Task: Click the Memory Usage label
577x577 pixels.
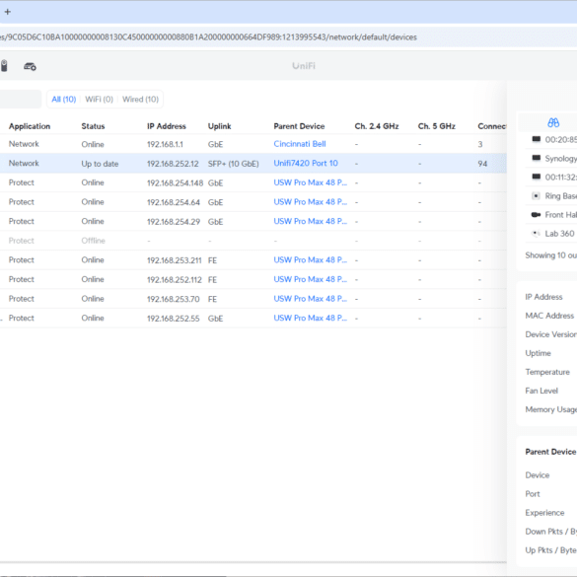Action: (551, 409)
